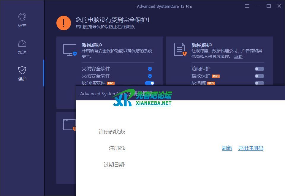Click the 忽略 link in 隐私保护
This screenshot has height=196, width=285.
[238, 56]
